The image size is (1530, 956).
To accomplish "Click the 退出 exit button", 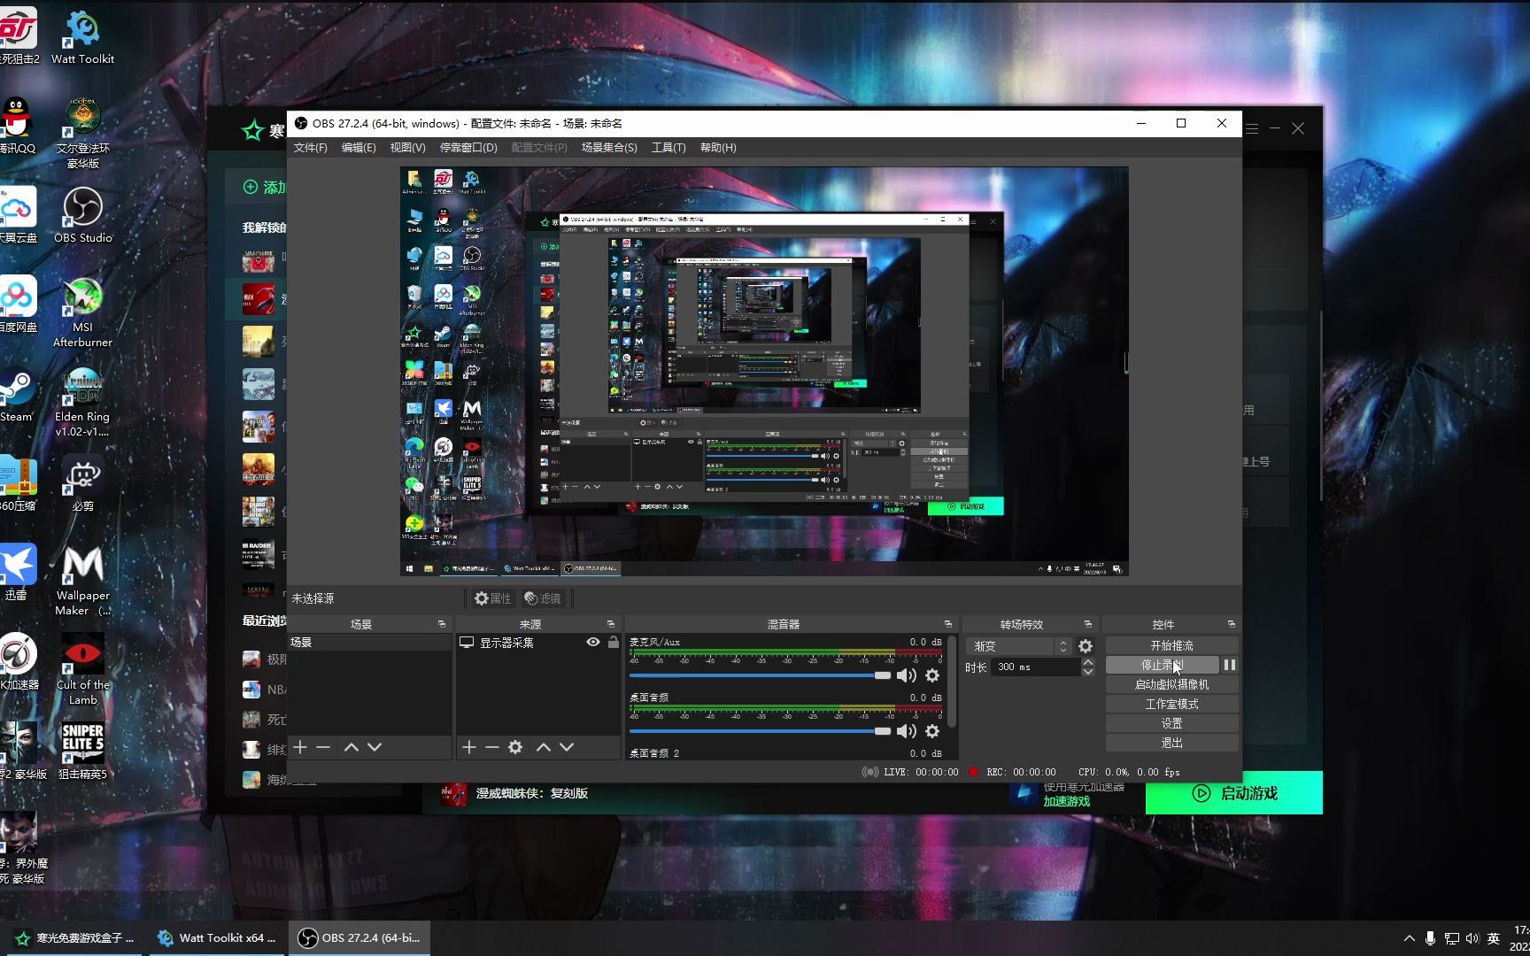I will (1171, 743).
